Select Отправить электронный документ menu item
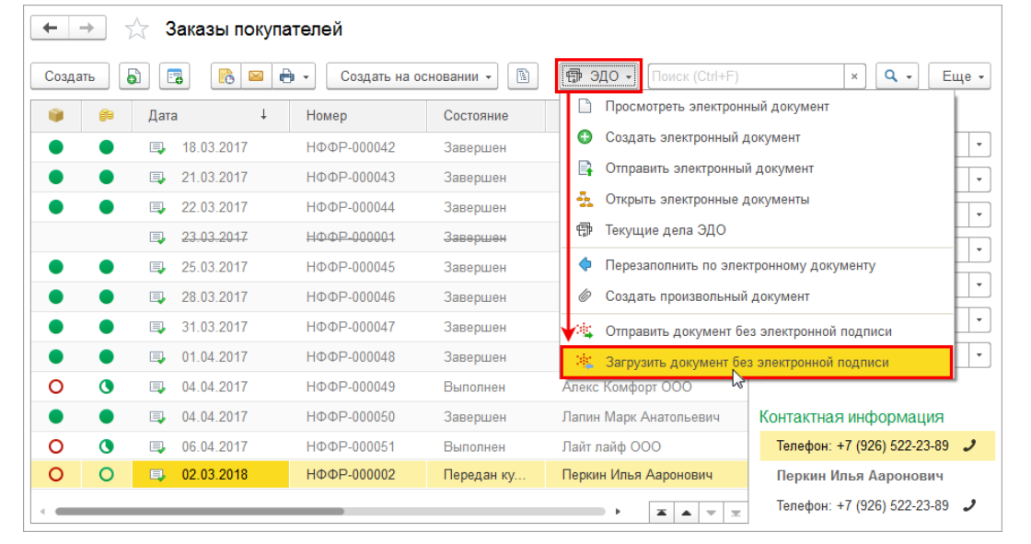Viewport: 1031px width, 544px height. 757,168
